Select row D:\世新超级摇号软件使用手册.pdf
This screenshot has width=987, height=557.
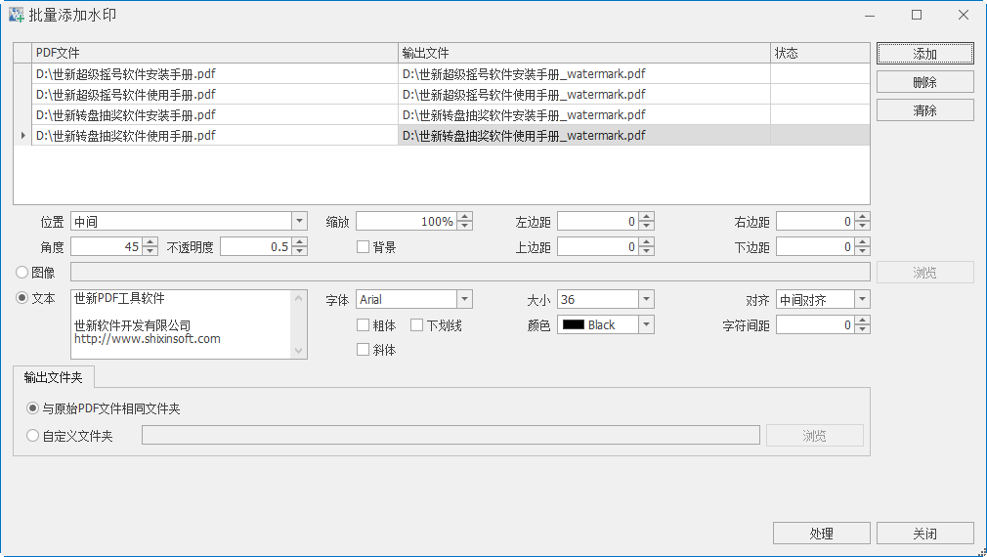click(x=215, y=95)
